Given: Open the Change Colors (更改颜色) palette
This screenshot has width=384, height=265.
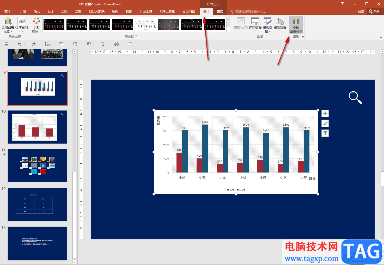Looking at the screenshot, I should pyautogui.click(x=36, y=25).
